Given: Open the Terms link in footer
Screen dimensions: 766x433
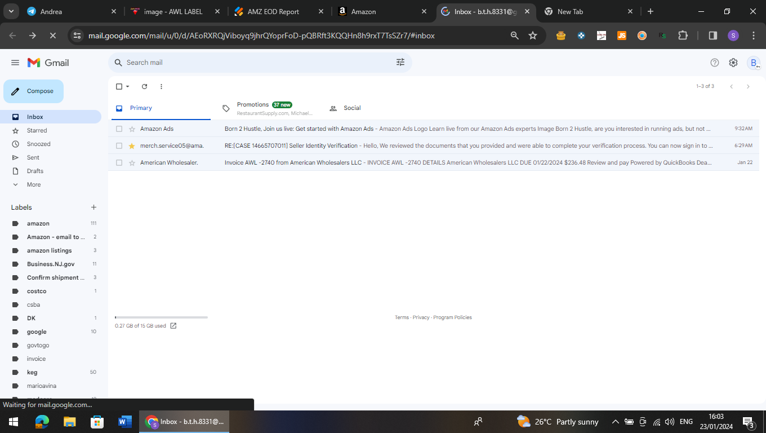Looking at the screenshot, I should coord(402,317).
